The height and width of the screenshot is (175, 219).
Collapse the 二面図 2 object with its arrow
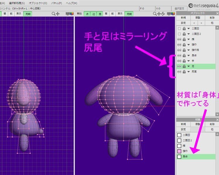tap(189, 34)
